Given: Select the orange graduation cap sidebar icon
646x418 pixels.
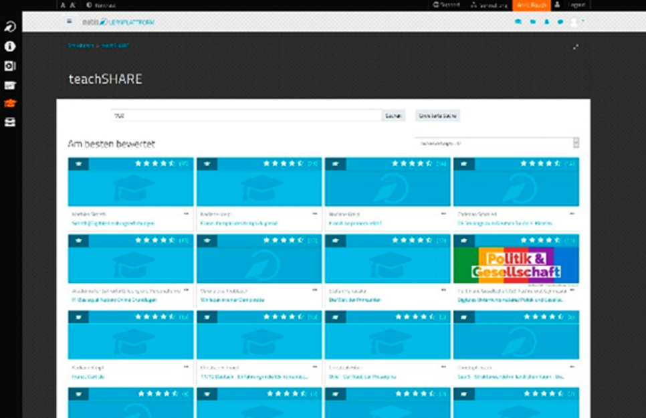Looking at the screenshot, I should (x=10, y=104).
